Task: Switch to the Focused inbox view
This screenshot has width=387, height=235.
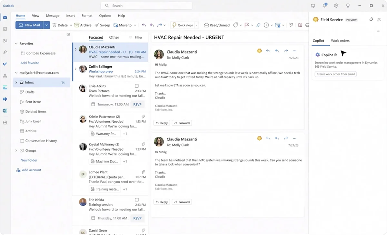Action: [x=96, y=37]
